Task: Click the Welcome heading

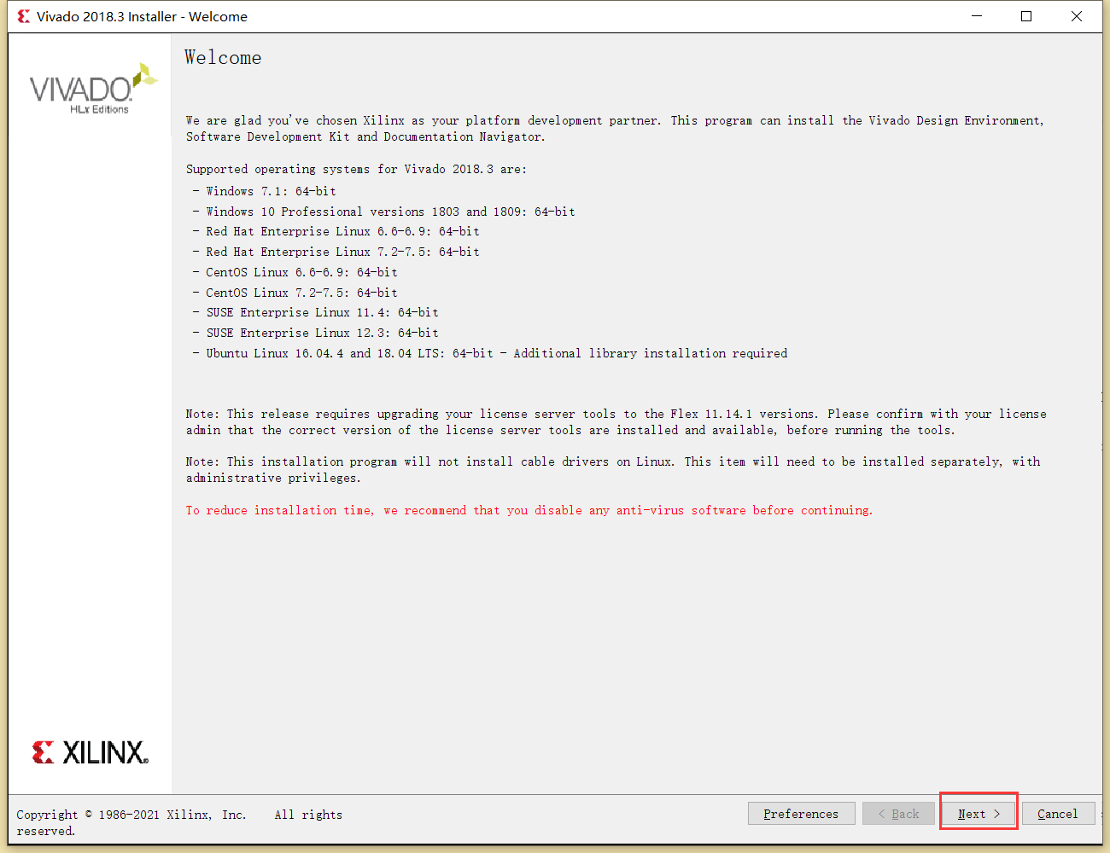Action: [x=223, y=57]
